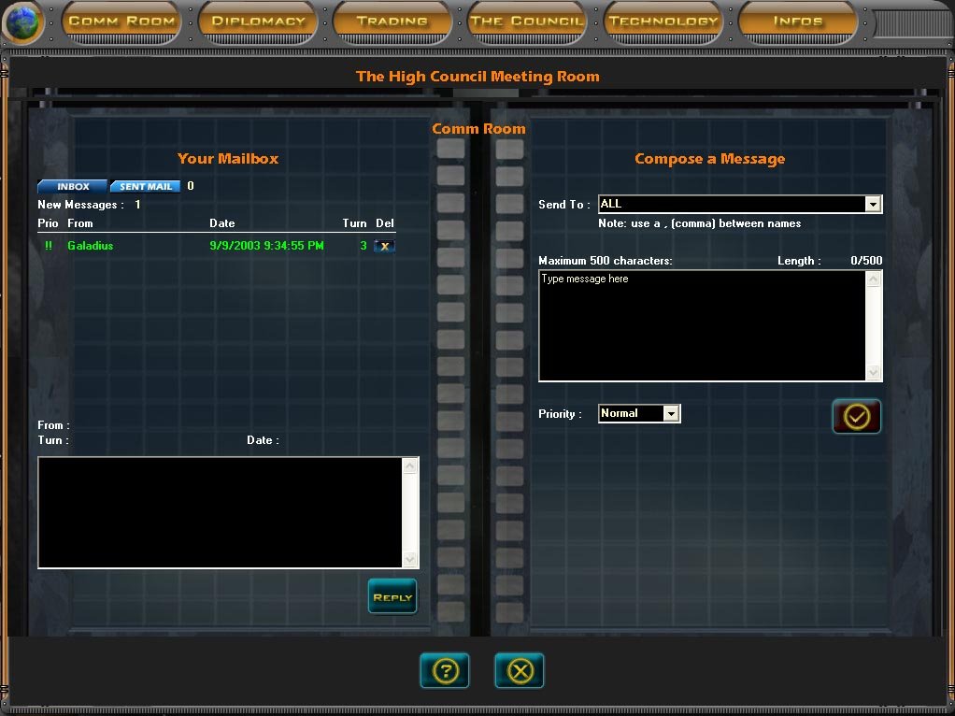Open help with the question mark icon
Viewport: 955px width, 716px height.
(x=445, y=671)
